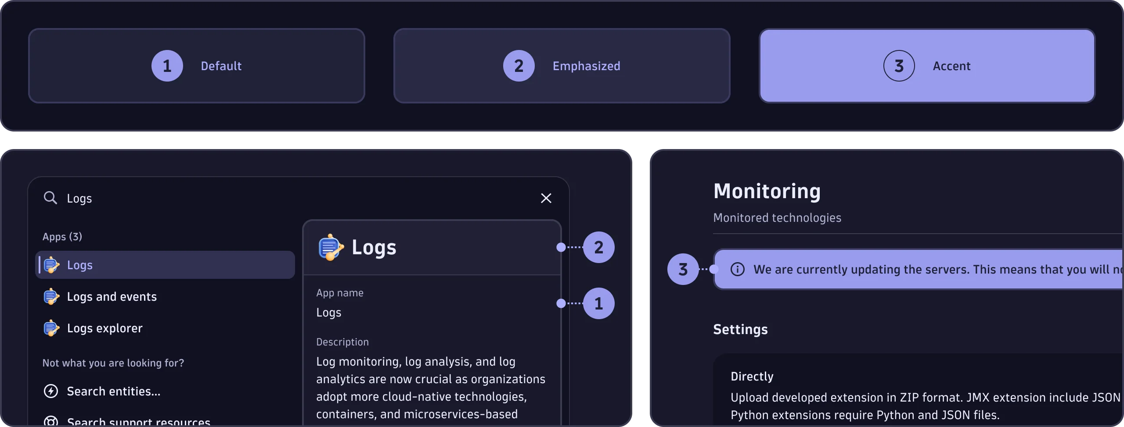
Task: Open the Logs explorer app
Action: point(165,328)
